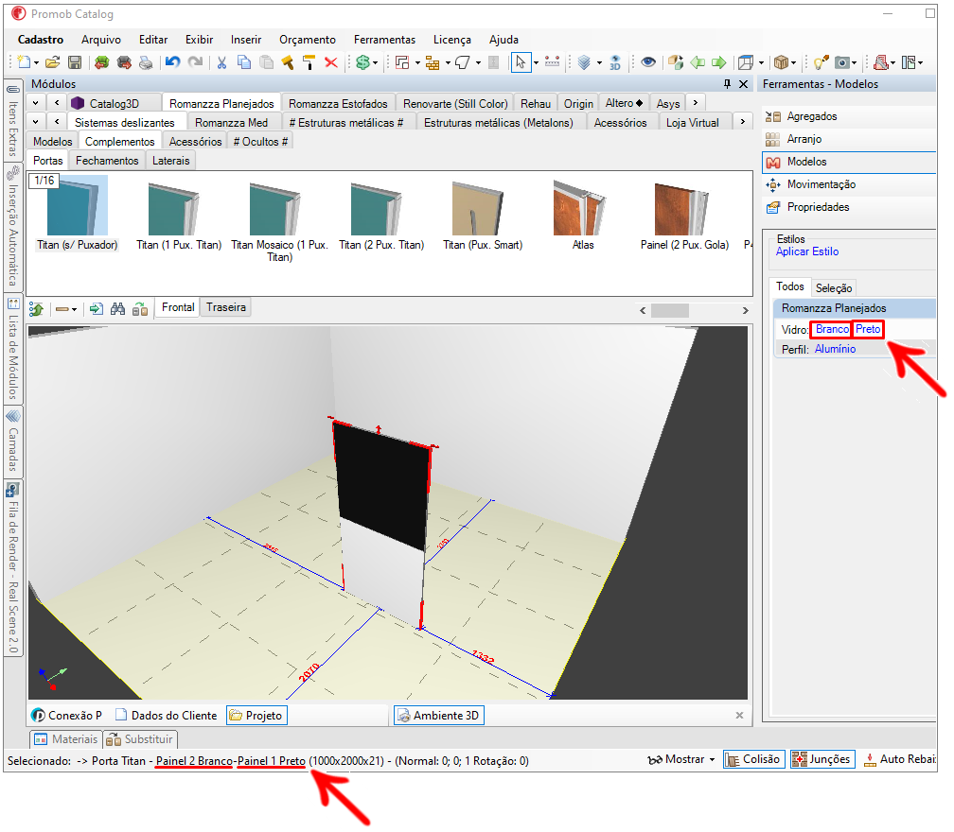Image resolution: width=954 pixels, height=832 pixels.
Task: Click the Aplicar Estilo link
Action: point(806,251)
